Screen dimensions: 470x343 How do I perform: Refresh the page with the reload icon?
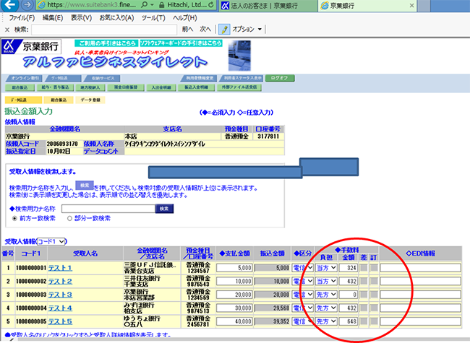tap(210, 5)
